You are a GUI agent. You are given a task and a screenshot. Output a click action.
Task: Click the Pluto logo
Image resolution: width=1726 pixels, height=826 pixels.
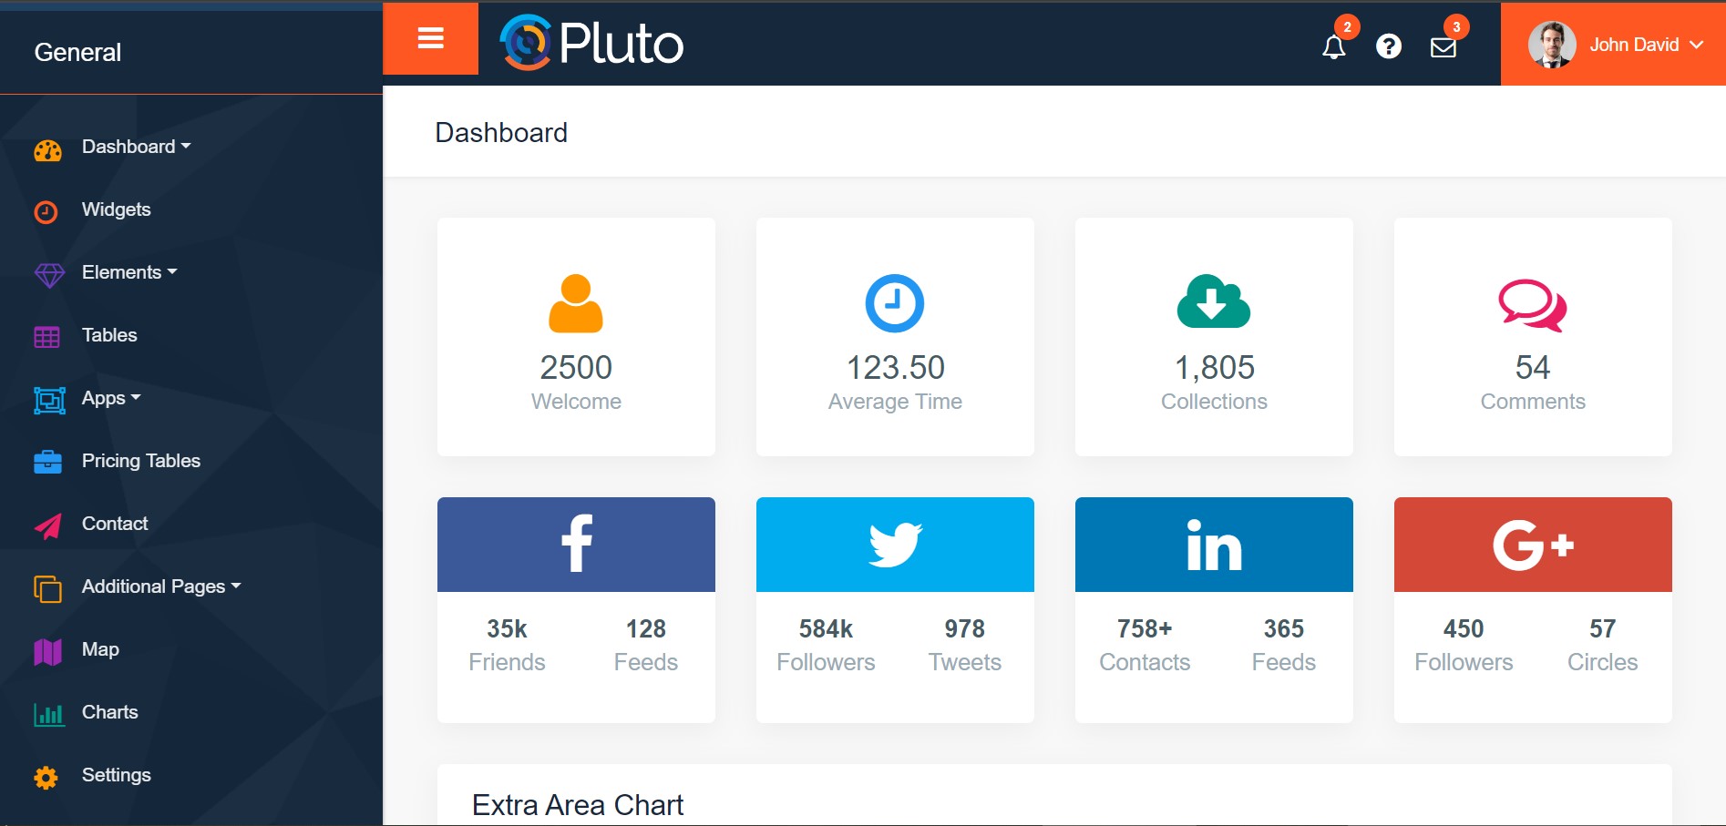(x=592, y=43)
